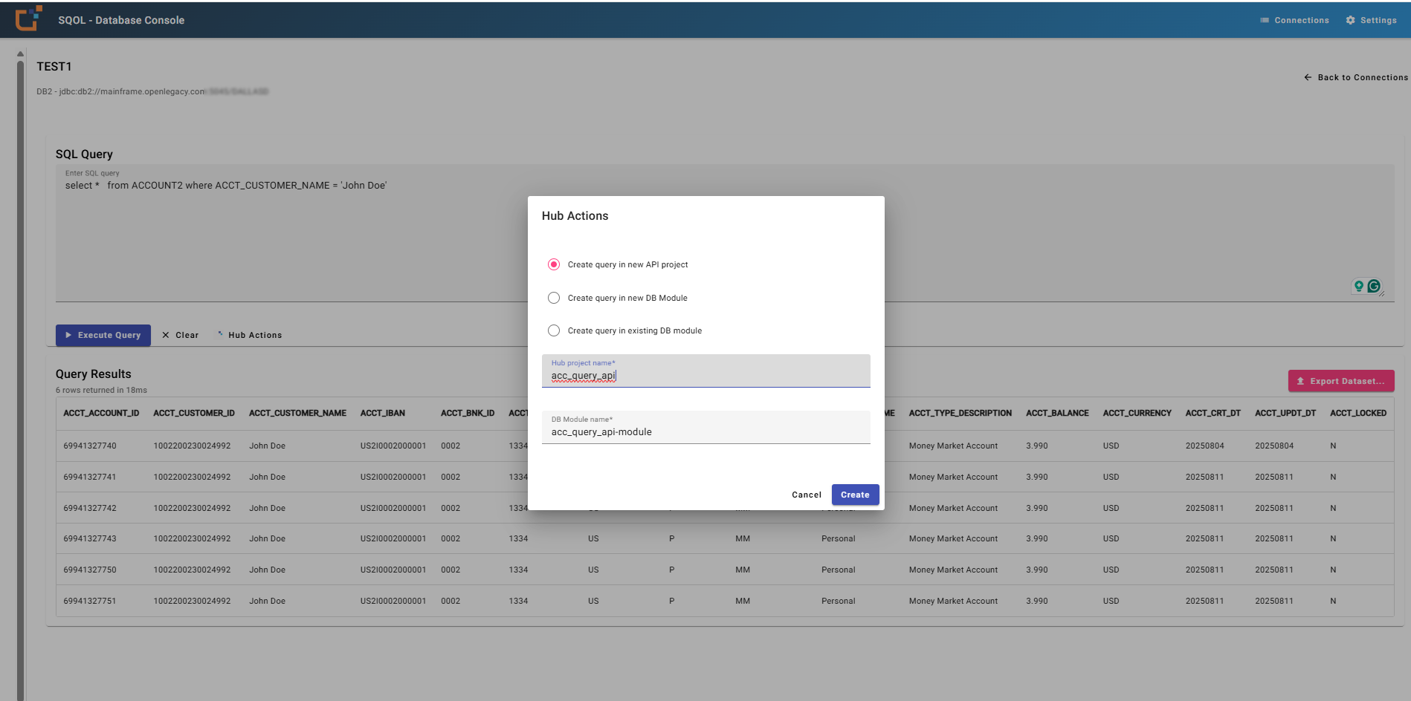Open Settings from the header
The image size is (1411, 701).
(x=1371, y=20)
